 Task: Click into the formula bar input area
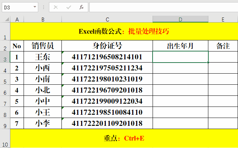164,7
